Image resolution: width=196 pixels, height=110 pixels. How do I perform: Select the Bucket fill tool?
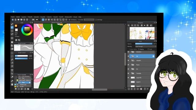12,46
